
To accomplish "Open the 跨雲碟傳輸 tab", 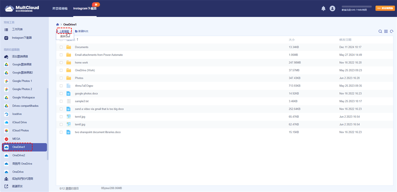I will (60, 8).
